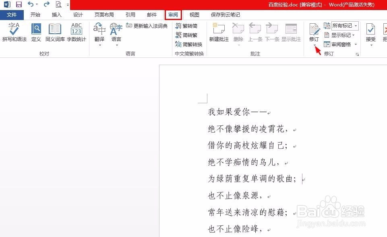Image resolution: width=387 pixels, height=237 pixels.
Task: Click the Redo arrow icon
Action: (x=46, y=4)
